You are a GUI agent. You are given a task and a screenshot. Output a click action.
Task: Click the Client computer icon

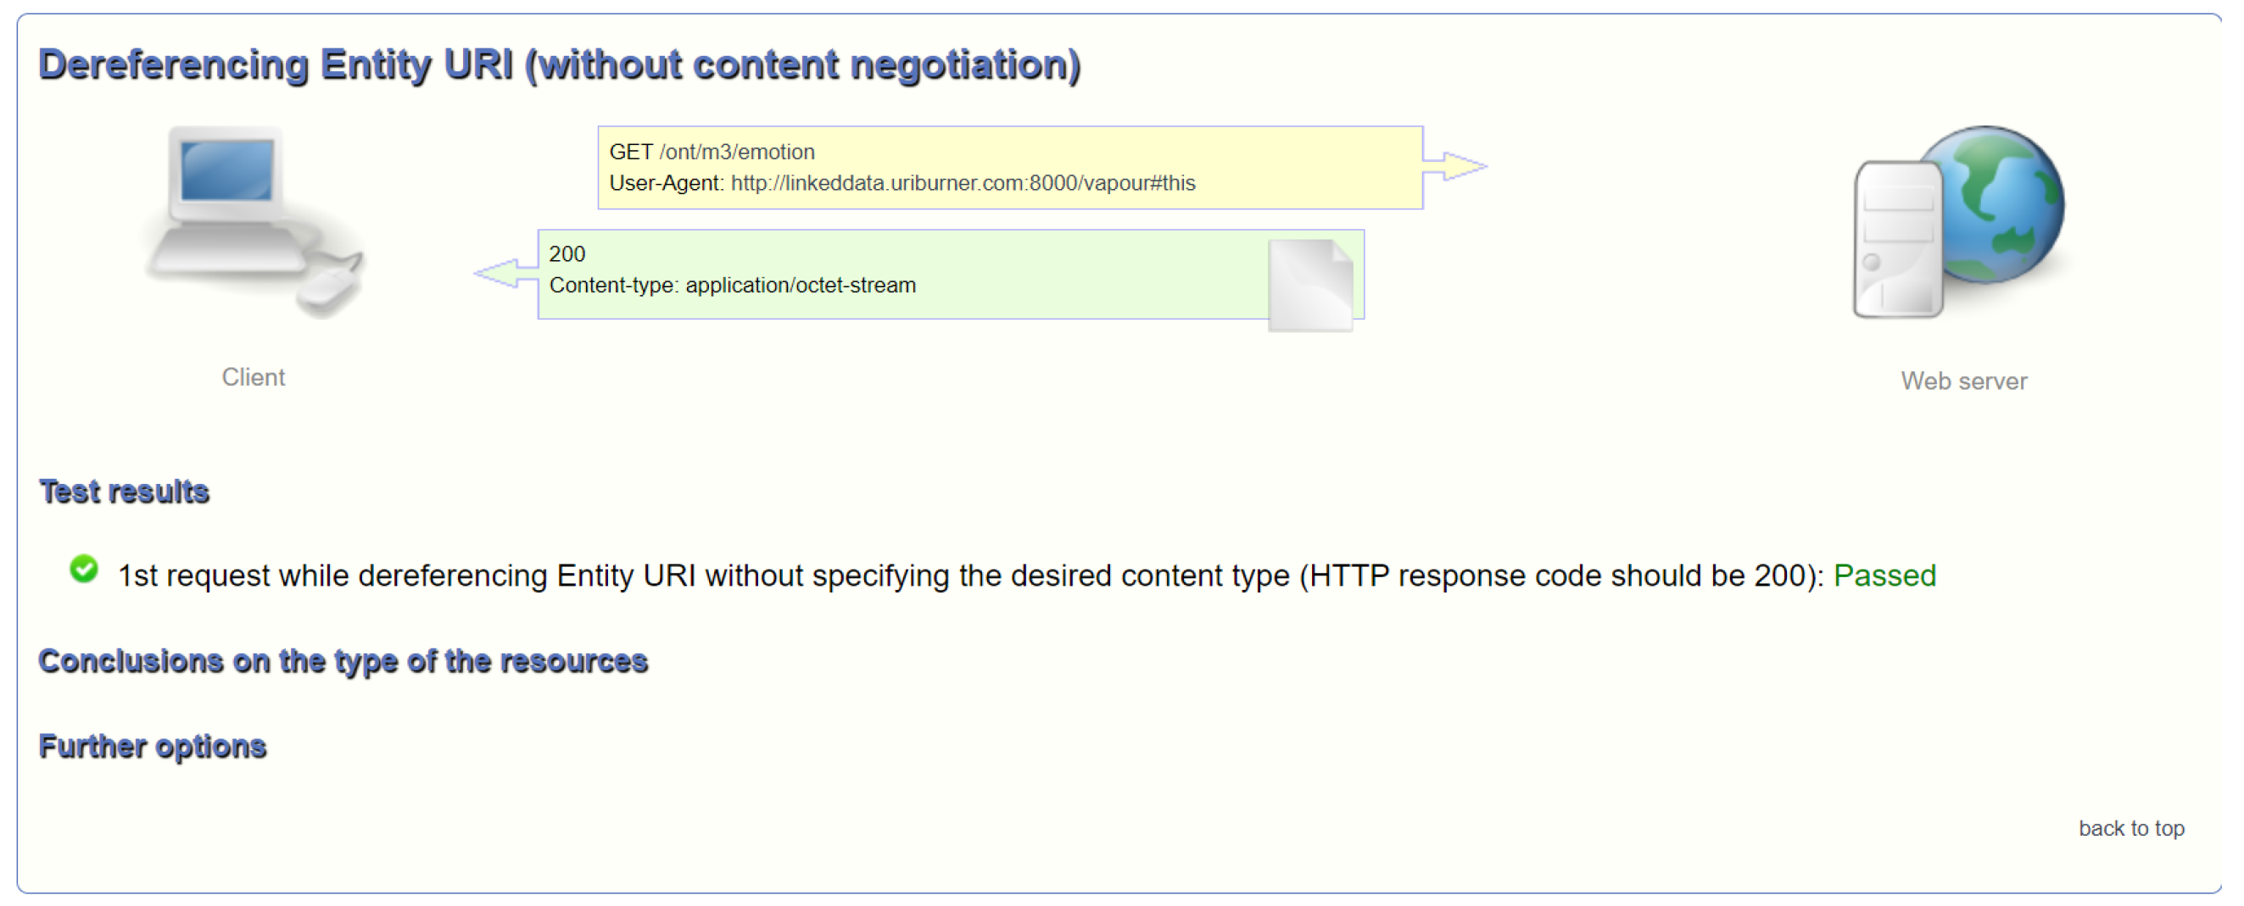coord(254,221)
